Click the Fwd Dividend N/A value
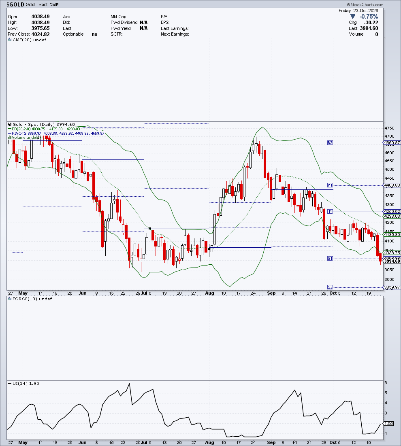 pyautogui.click(x=144, y=23)
